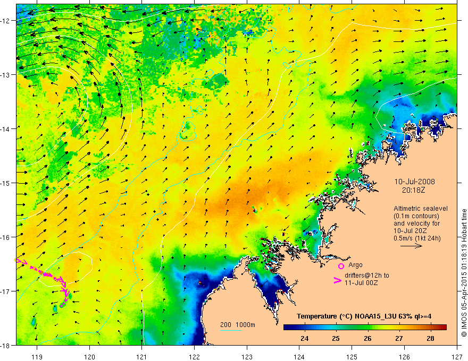Click the "Altimetric sealevel" legend text
This screenshot has height=361, width=468.
tap(421, 209)
